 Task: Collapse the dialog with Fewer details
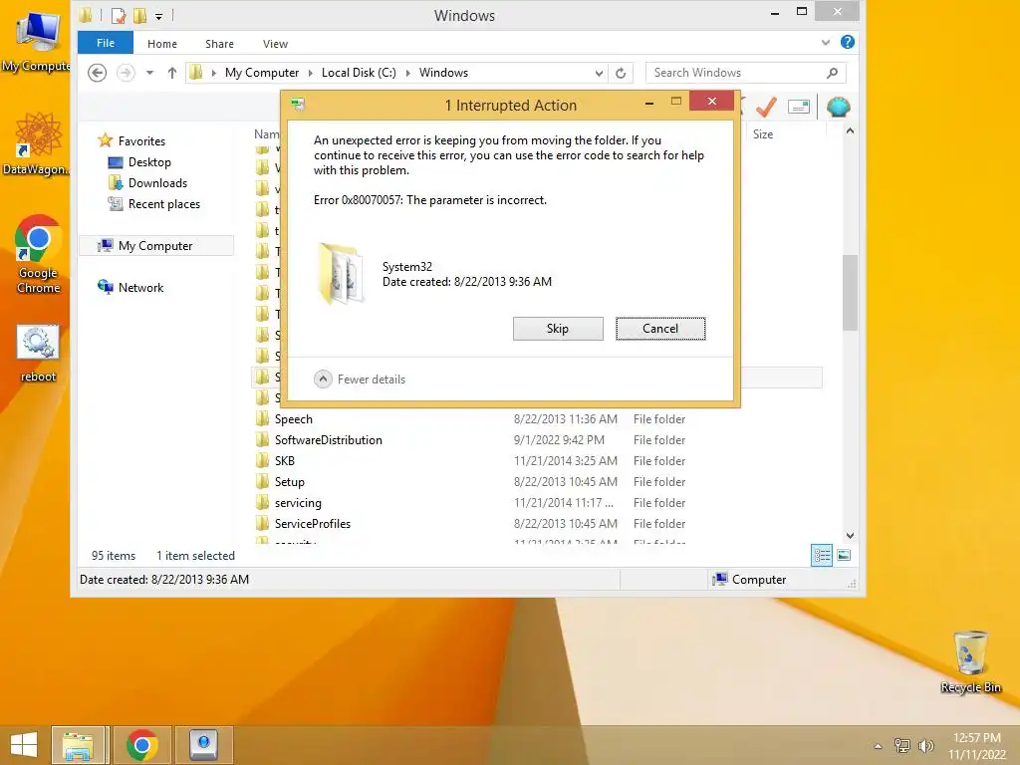(359, 380)
